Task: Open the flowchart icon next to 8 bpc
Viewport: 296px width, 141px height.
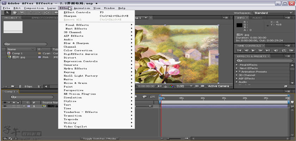Action: point(39,86)
